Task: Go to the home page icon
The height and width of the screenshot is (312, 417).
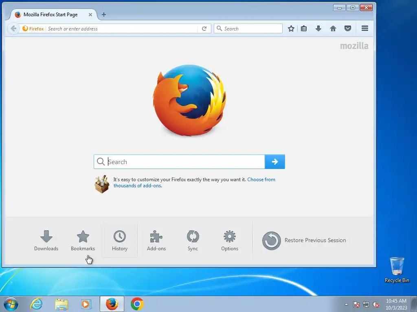Action: click(x=333, y=28)
